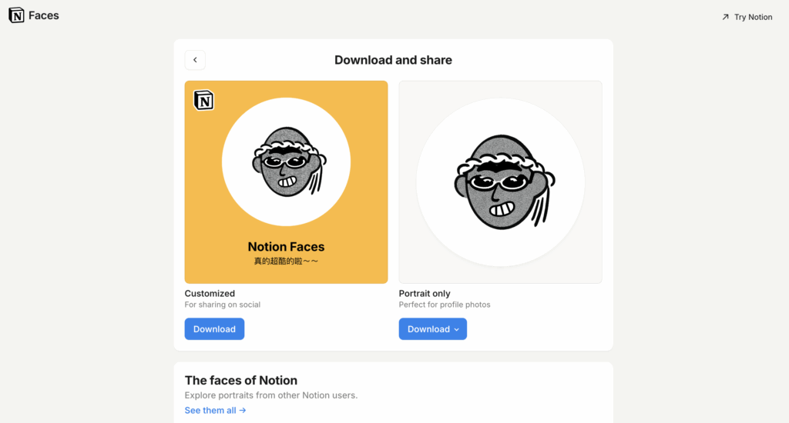Viewport: 789px width, 423px height.
Task: Click the Customized label under the card
Action: (210, 294)
